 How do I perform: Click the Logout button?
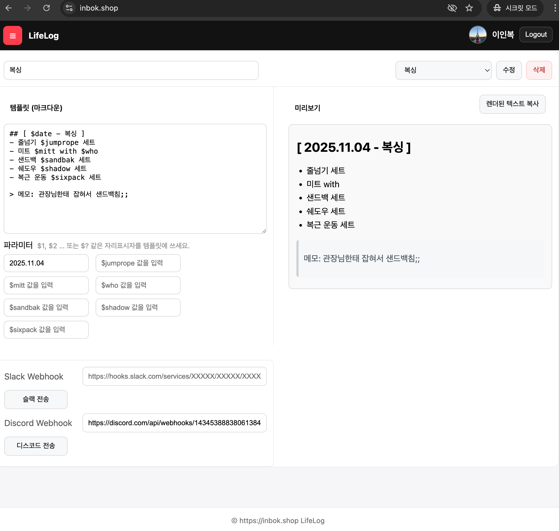(x=535, y=35)
